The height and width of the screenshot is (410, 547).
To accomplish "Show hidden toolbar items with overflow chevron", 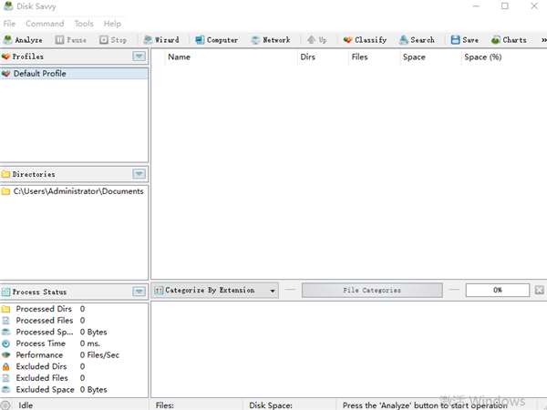I will (x=541, y=40).
